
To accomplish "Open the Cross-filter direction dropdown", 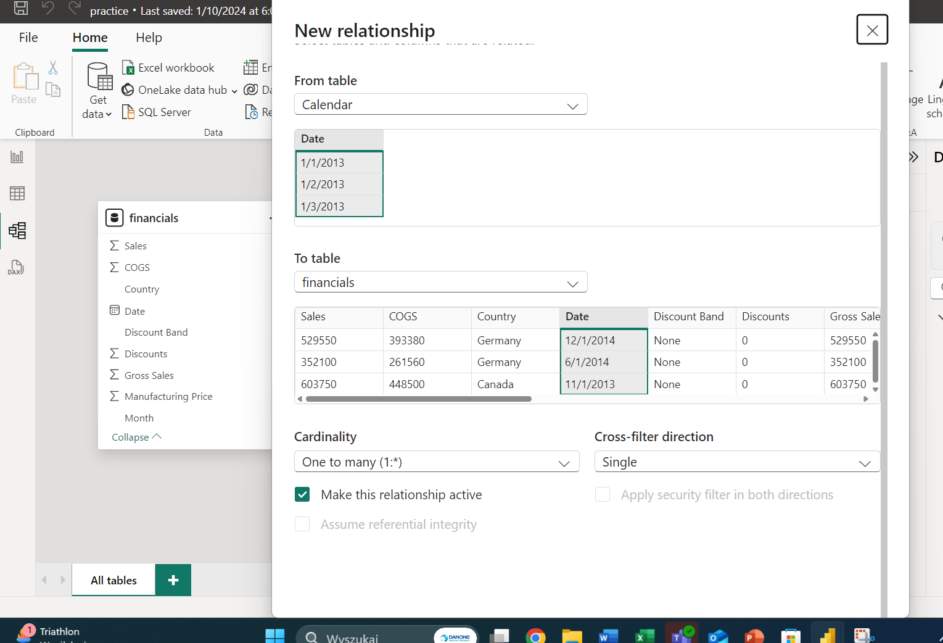I will pos(737,462).
